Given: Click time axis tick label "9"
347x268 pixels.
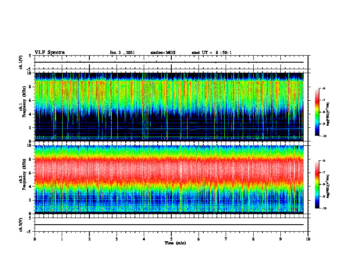Looking at the screenshot, I should (x=280, y=239).
